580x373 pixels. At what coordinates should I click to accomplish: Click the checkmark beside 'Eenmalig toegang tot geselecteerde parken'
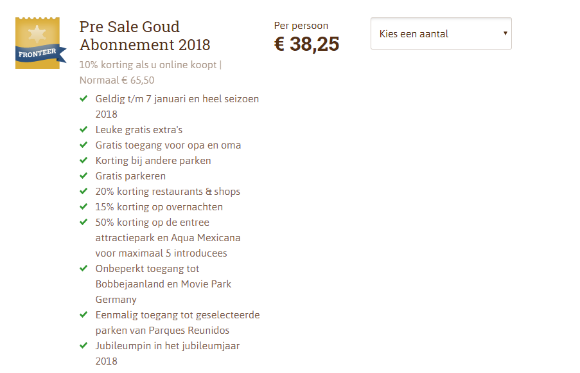[x=83, y=315]
